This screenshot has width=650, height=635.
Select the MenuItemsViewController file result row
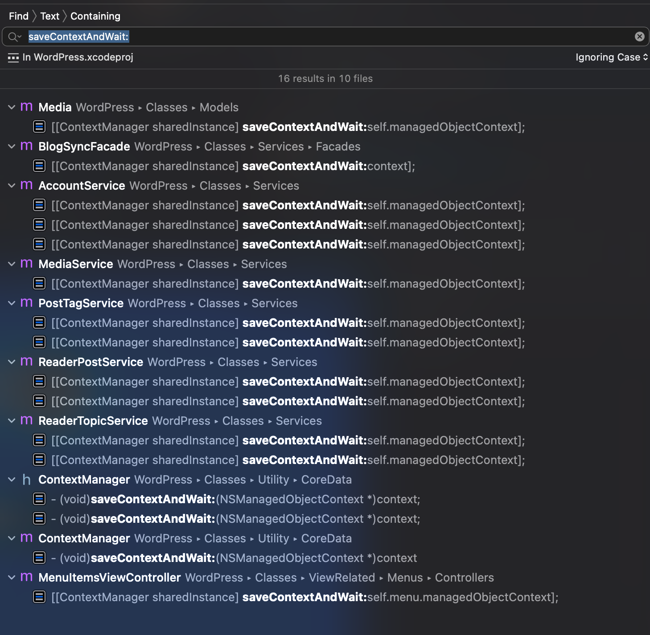[x=325, y=578]
